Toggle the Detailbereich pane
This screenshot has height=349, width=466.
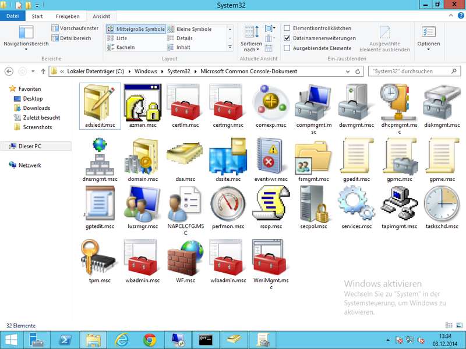(x=71, y=38)
